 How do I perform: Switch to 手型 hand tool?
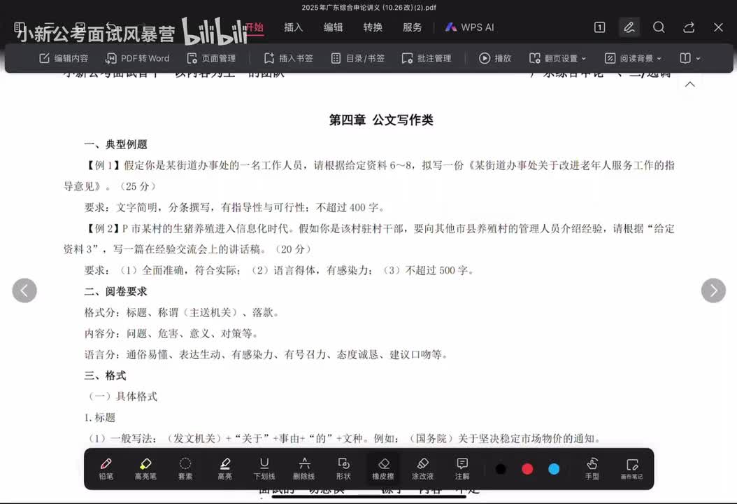[x=592, y=469]
